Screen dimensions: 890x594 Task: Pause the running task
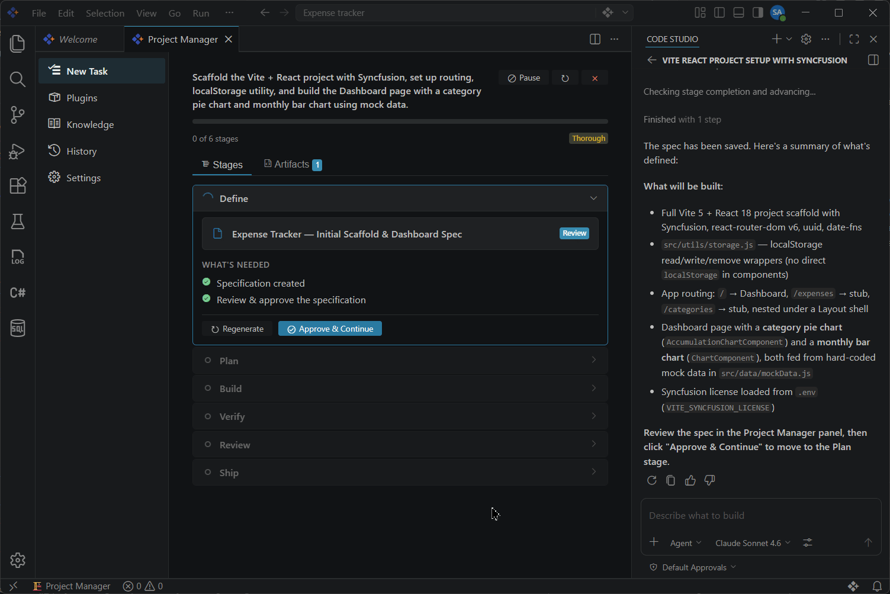coord(524,78)
